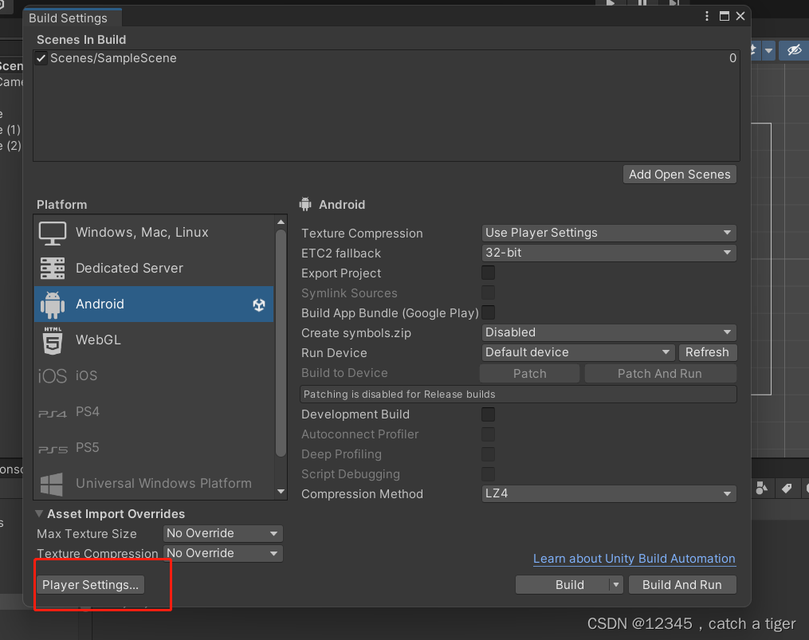Select the WebGL platform
Screen dimensions: 809x640
pyautogui.click(x=154, y=340)
